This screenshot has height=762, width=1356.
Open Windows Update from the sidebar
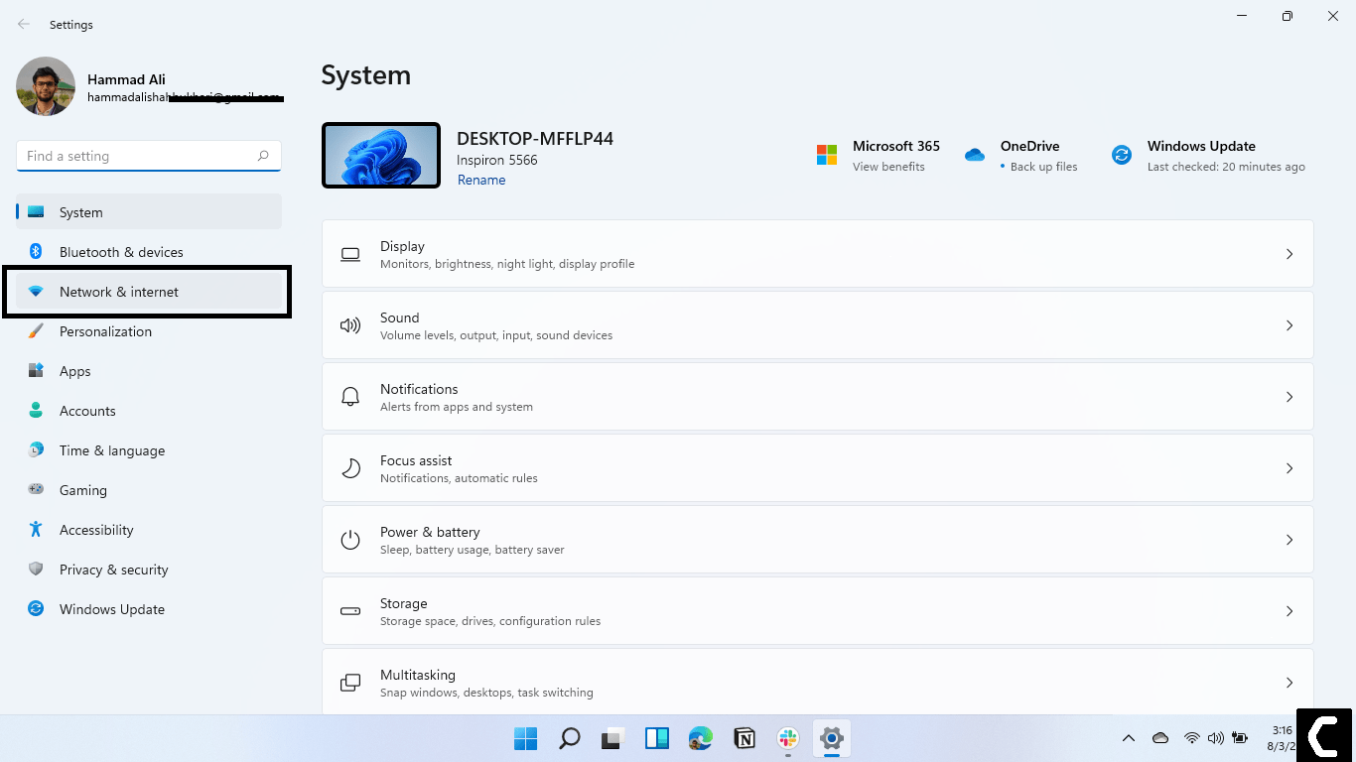point(111,608)
